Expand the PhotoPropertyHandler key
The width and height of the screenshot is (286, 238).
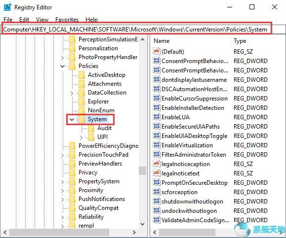pyautogui.click(x=63, y=58)
